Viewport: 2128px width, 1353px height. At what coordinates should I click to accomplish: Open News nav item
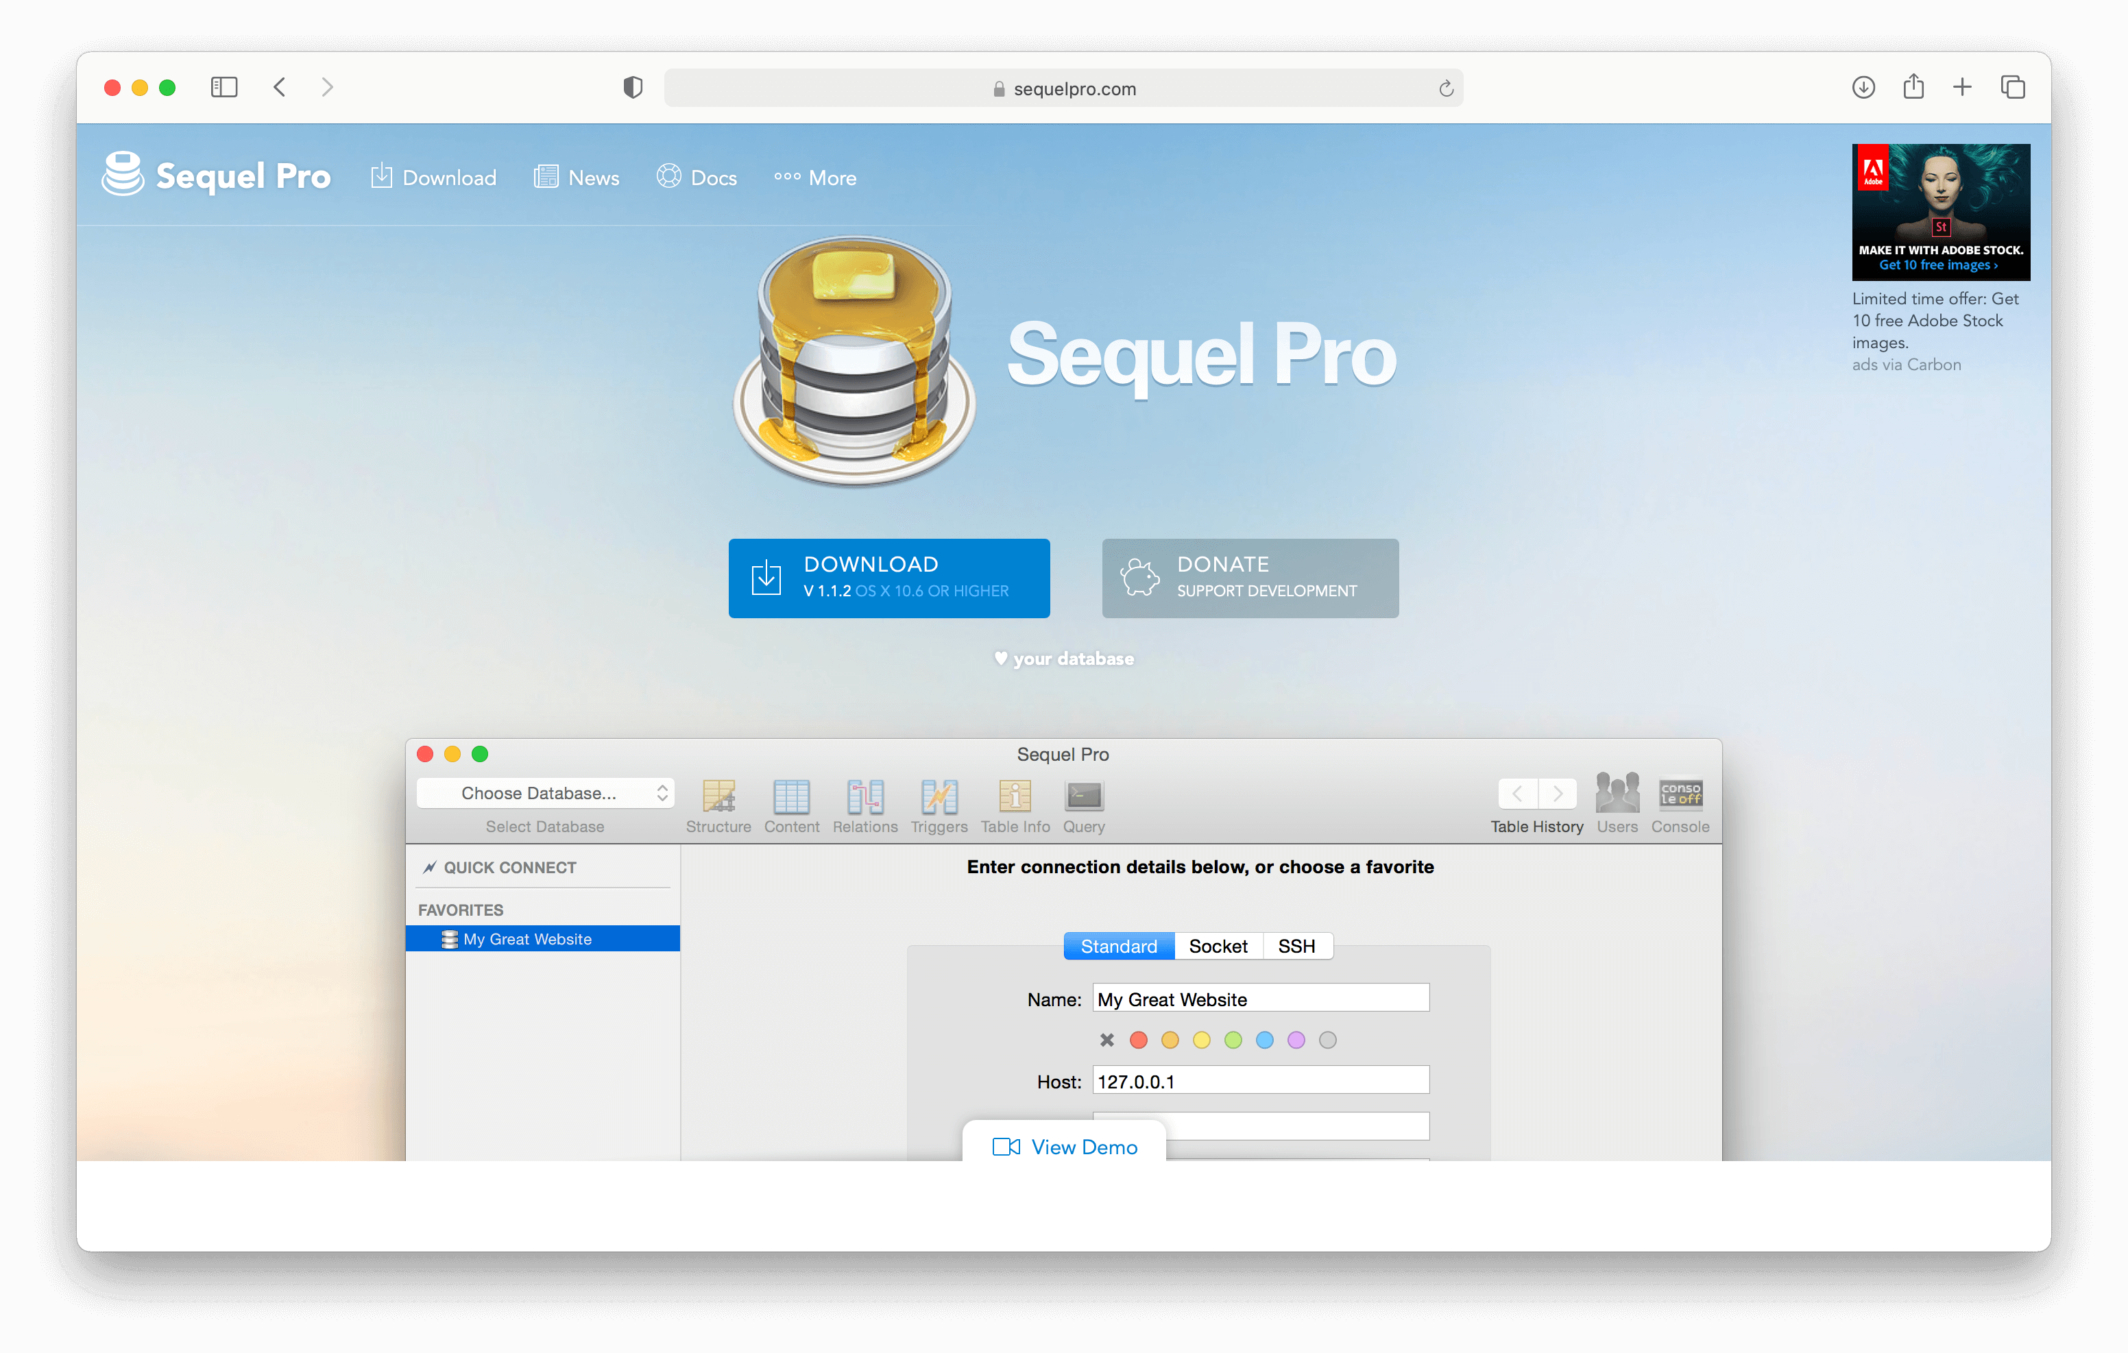pos(576,178)
